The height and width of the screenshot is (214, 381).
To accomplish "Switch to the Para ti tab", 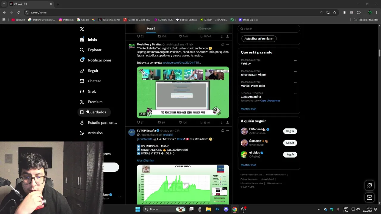I will coord(151,29).
